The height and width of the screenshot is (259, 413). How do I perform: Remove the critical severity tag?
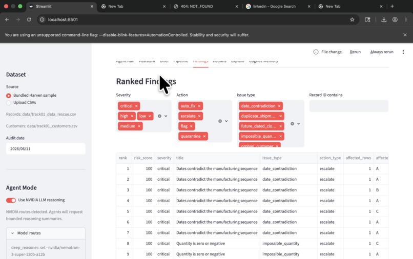pyautogui.click(x=136, y=106)
